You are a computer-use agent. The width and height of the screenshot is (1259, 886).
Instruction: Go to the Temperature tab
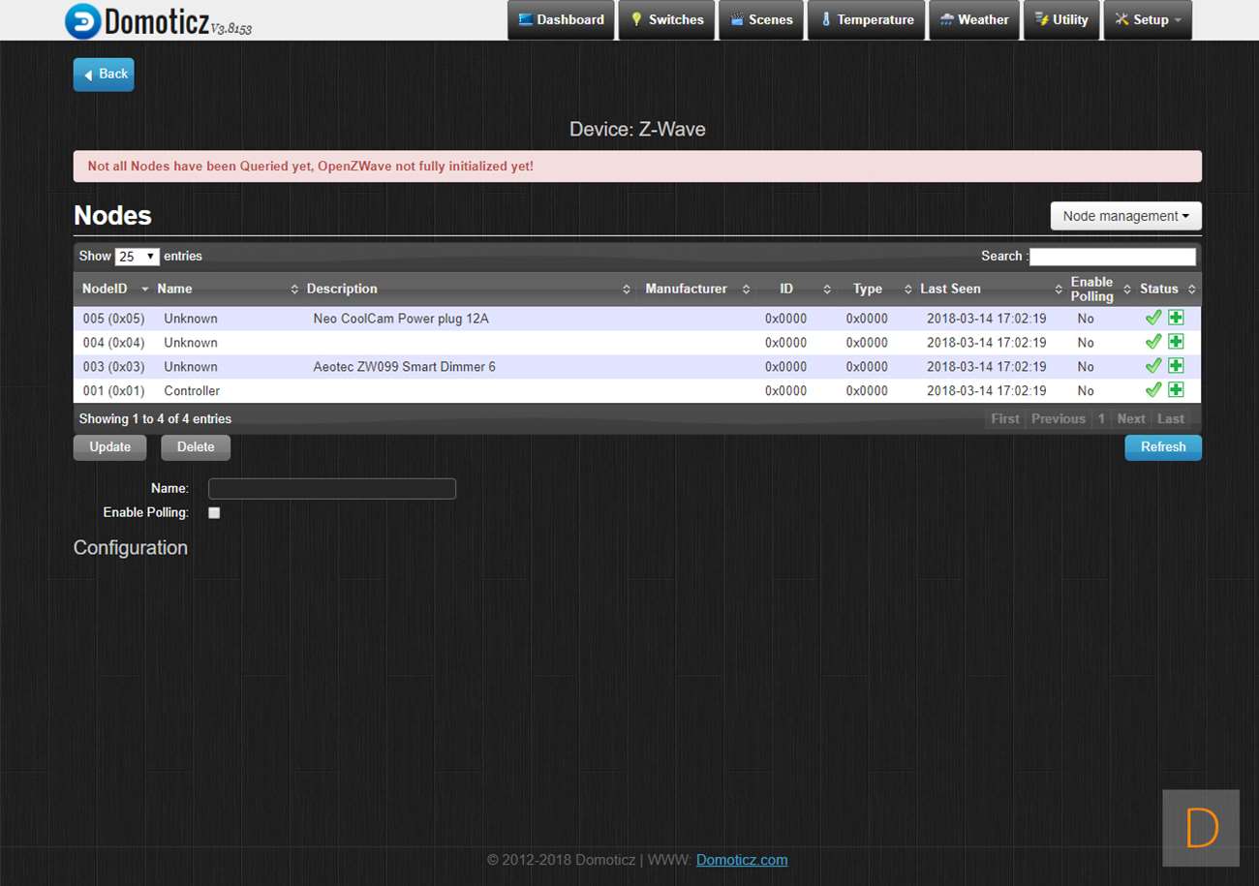[866, 20]
